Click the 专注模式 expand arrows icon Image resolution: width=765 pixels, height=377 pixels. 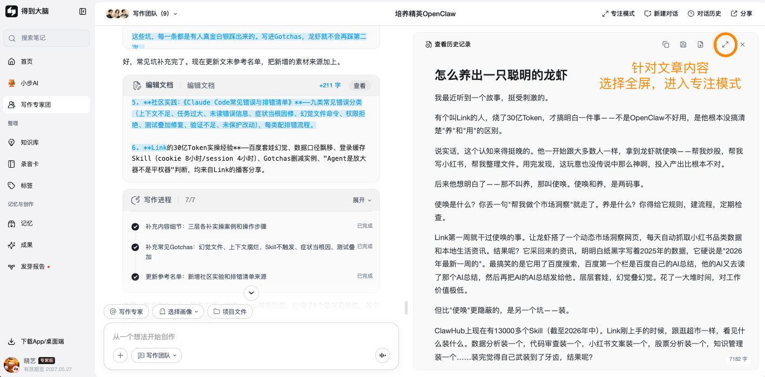point(606,13)
